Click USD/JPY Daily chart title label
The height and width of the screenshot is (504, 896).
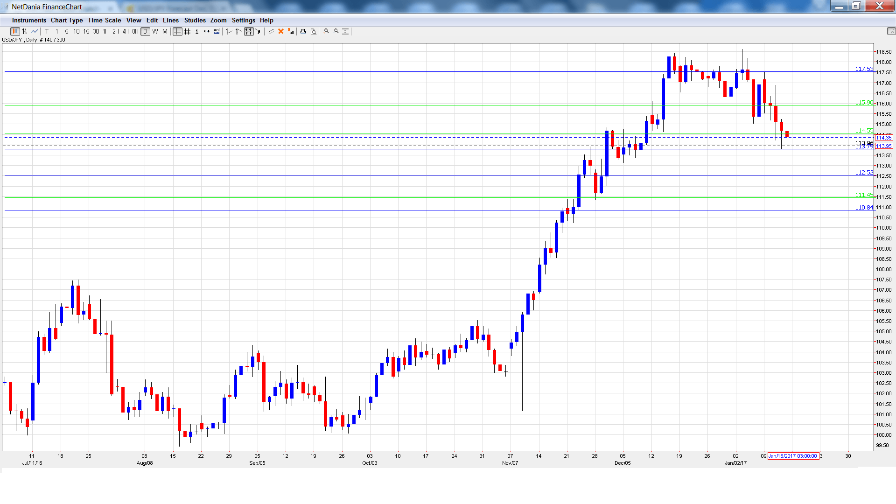[34, 40]
